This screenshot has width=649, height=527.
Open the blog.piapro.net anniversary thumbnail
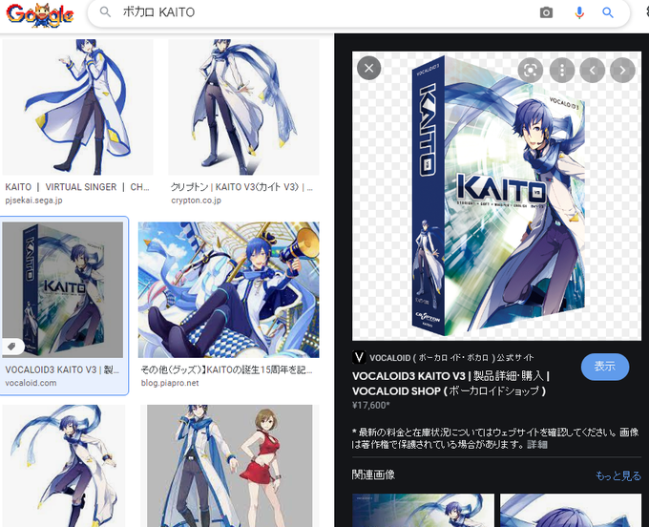pyautogui.click(x=228, y=290)
